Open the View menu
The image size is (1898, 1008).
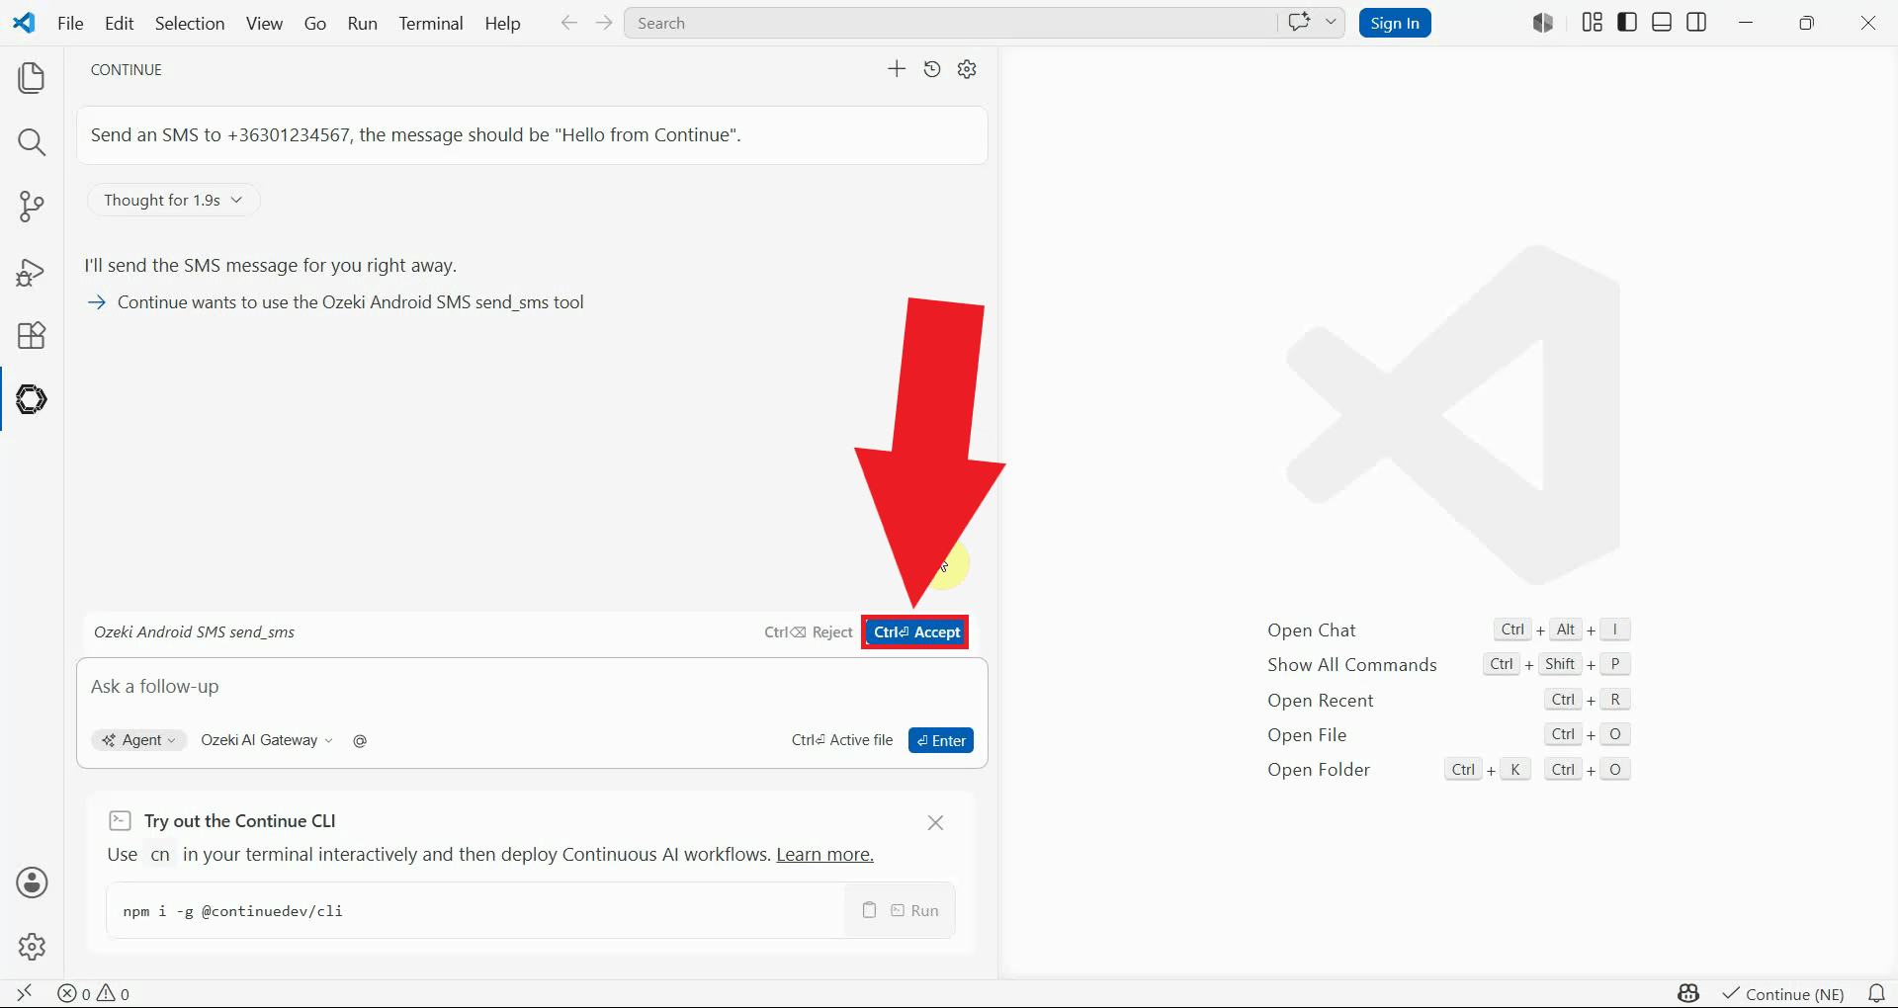click(x=264, y=23)
